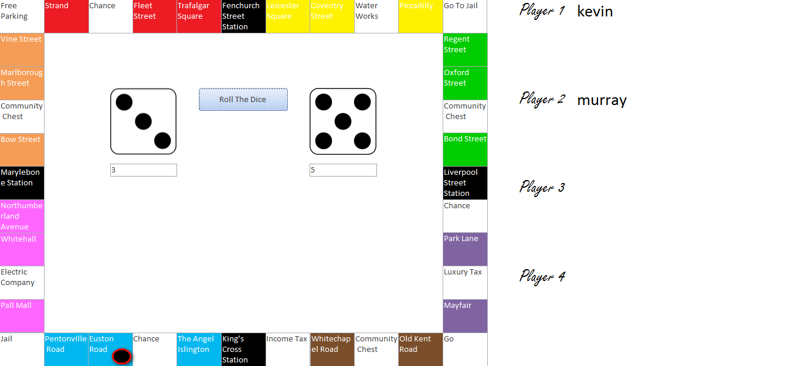Click King's Cross Station square

point(243,350)
